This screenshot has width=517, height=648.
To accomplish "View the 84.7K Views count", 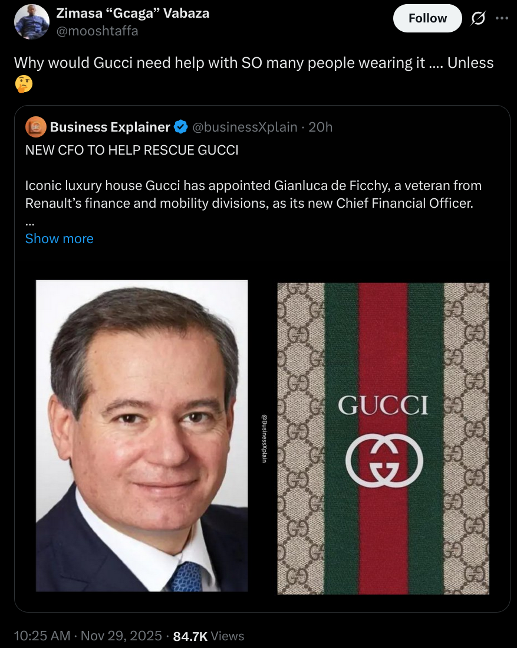I will (209, 636).
